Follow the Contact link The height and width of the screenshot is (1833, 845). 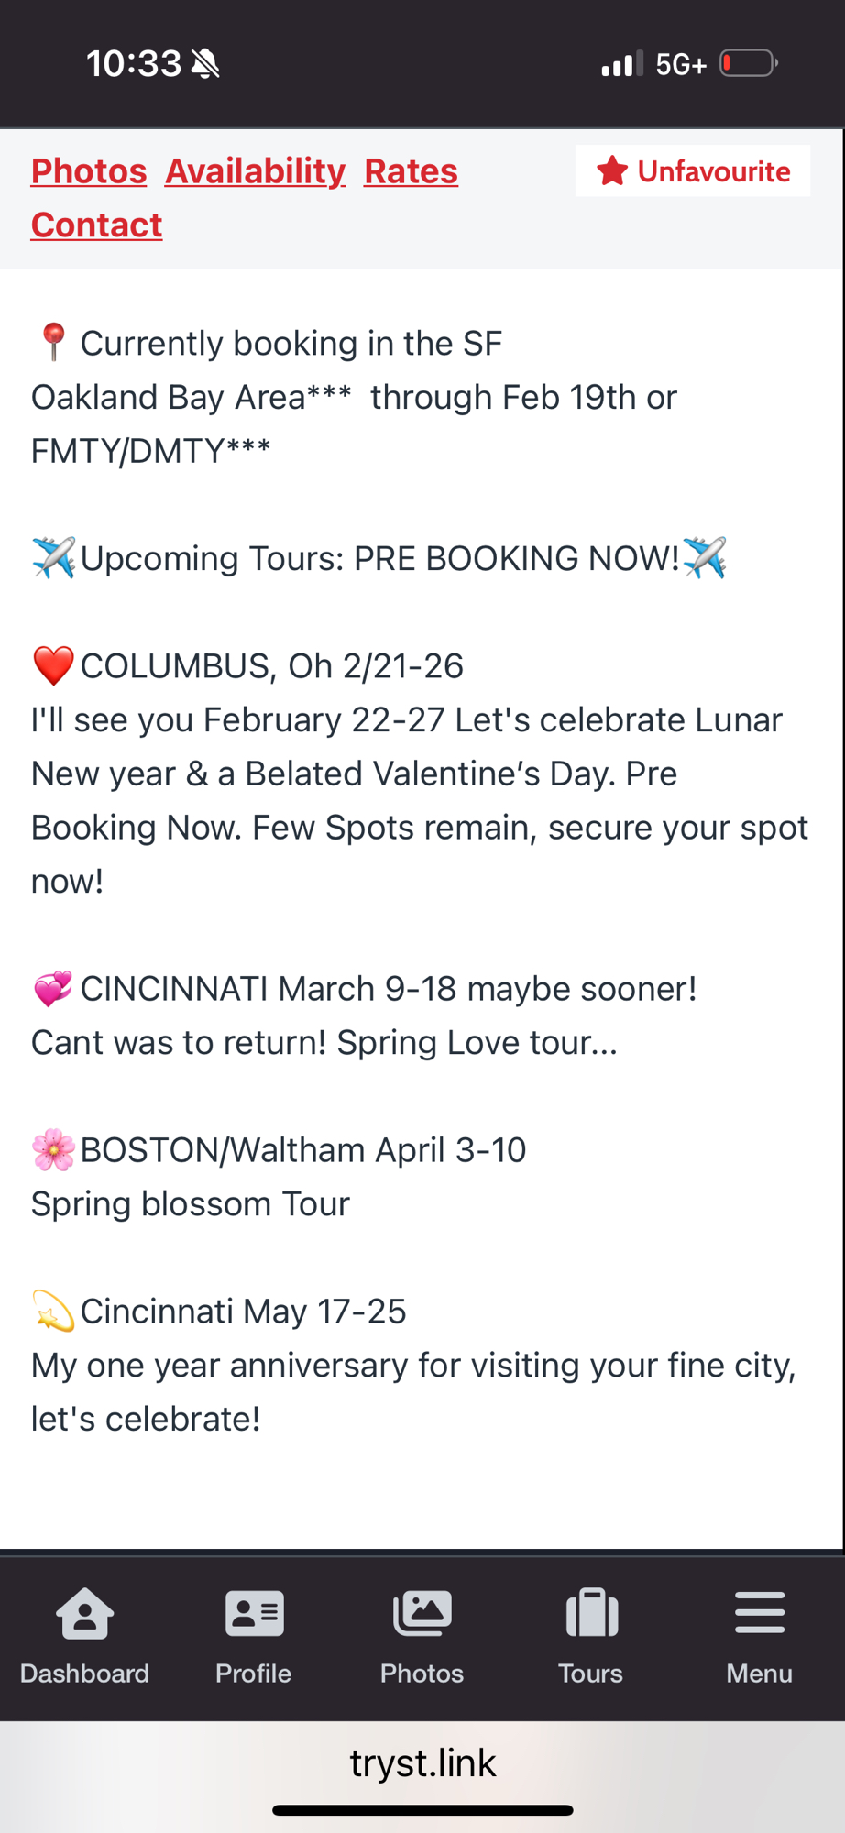[x=96, y=225]
